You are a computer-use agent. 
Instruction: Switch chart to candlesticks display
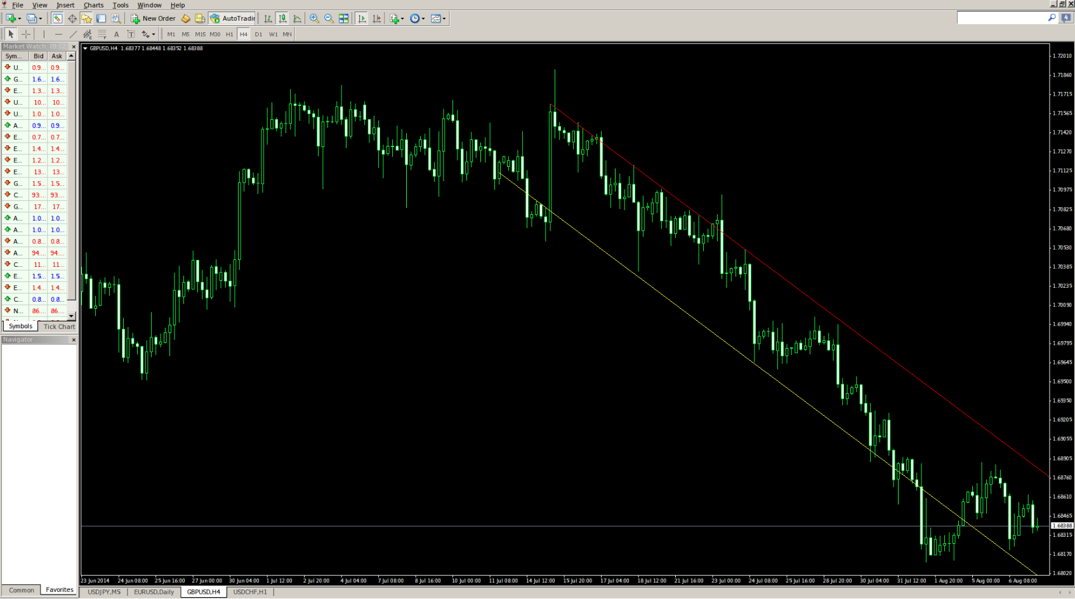pos(282,18)
